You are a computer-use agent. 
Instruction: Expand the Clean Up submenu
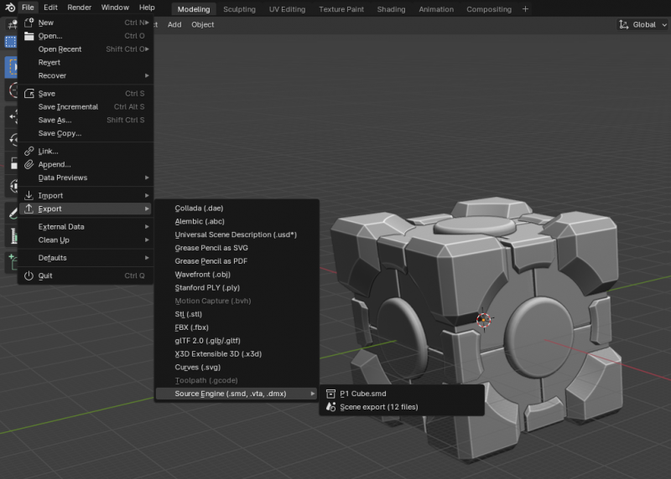point(86,240)
